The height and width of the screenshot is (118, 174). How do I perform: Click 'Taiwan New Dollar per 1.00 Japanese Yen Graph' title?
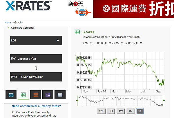pyautogui.click(x=111, y=37)
